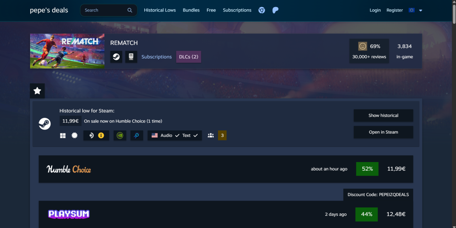Click the mixed review face icon
Viewport: 456px width, 228px height.
(362, 46)
